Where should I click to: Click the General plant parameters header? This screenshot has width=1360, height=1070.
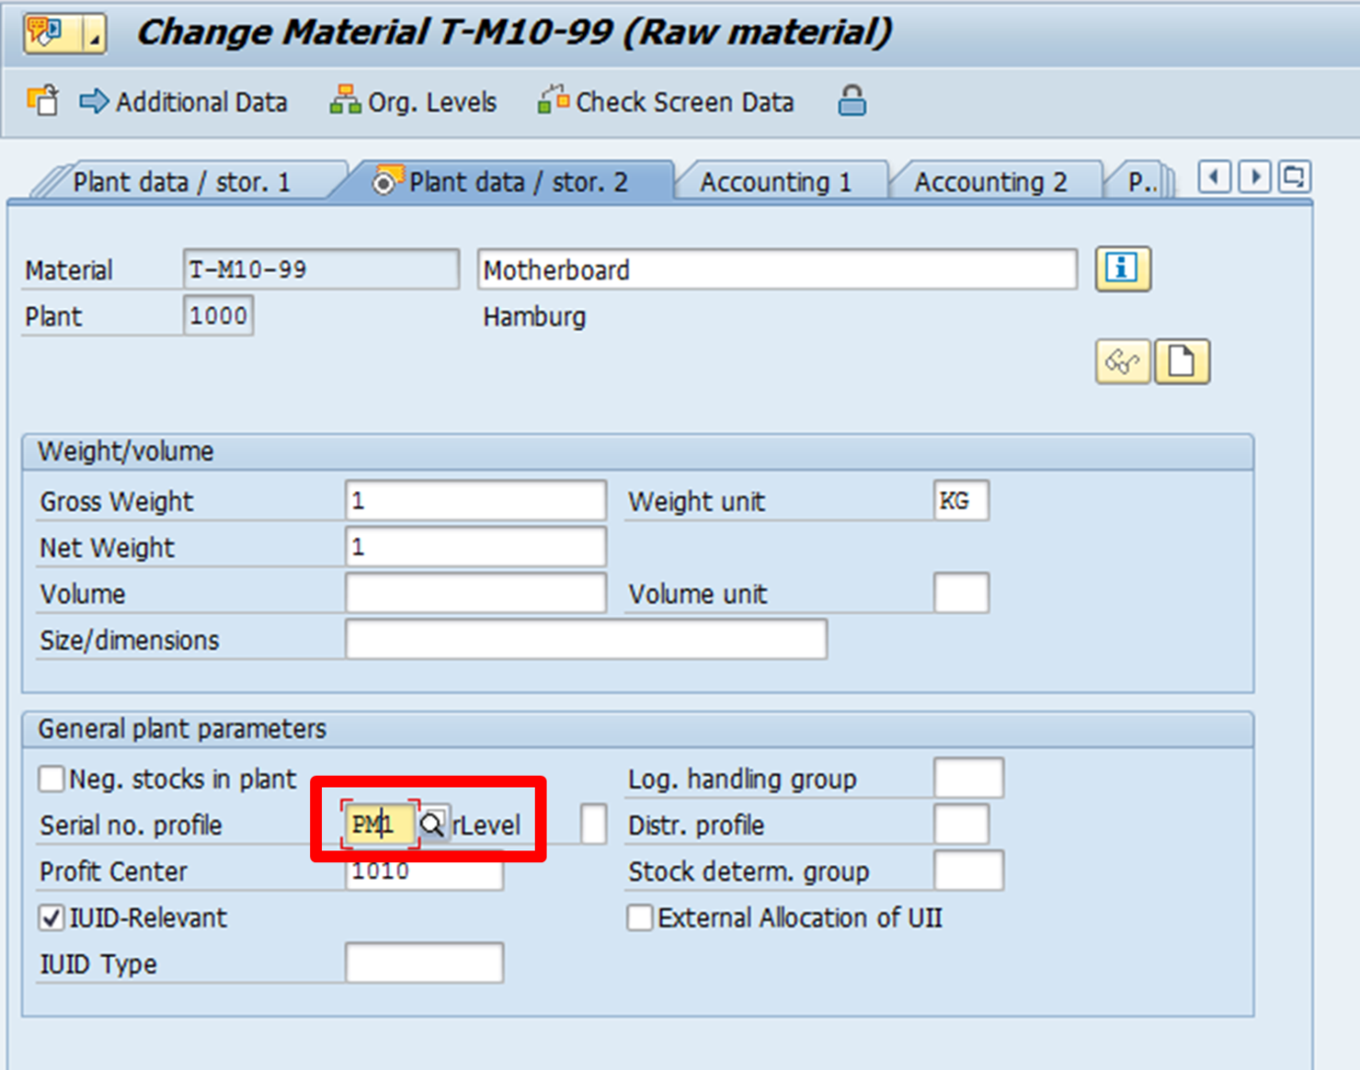637,728
